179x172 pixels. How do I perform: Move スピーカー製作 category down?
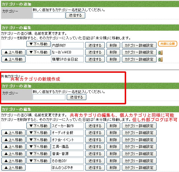coord(38,126)
